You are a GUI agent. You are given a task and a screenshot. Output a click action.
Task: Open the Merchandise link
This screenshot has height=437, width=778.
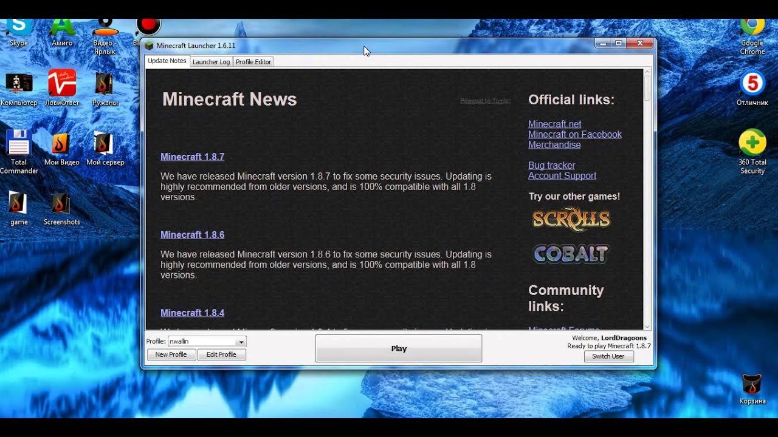click(x=554, y=144)
